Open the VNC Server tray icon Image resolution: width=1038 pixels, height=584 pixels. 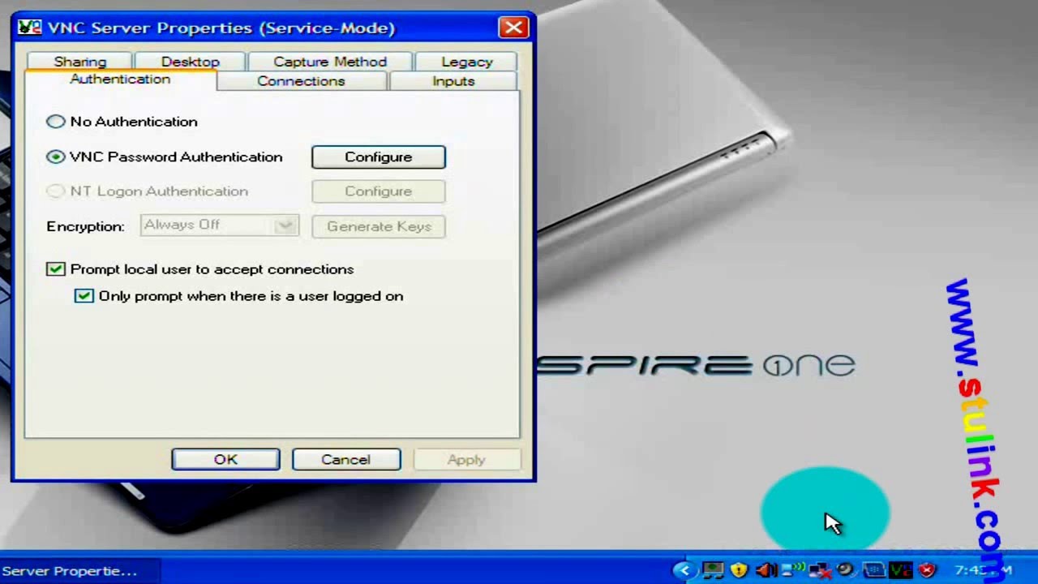(x=900, y=570)
